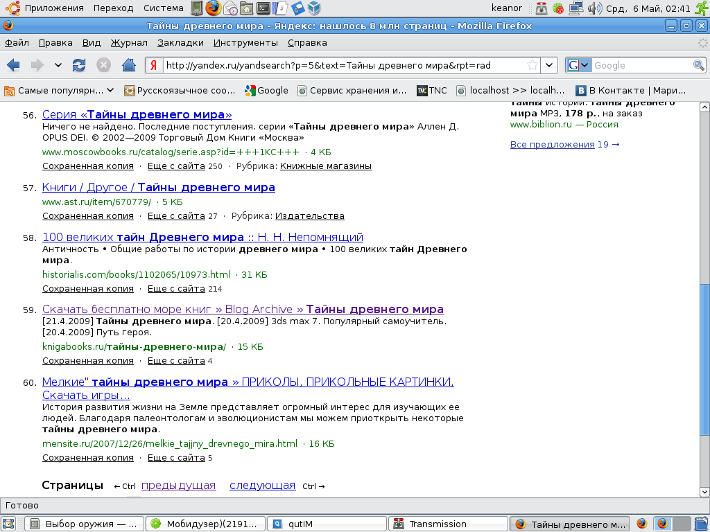The height and width of the screenshot is (532, 710).
Task: Open result 100 великих тайн Древнего мира
Action: tap(202, 237)
